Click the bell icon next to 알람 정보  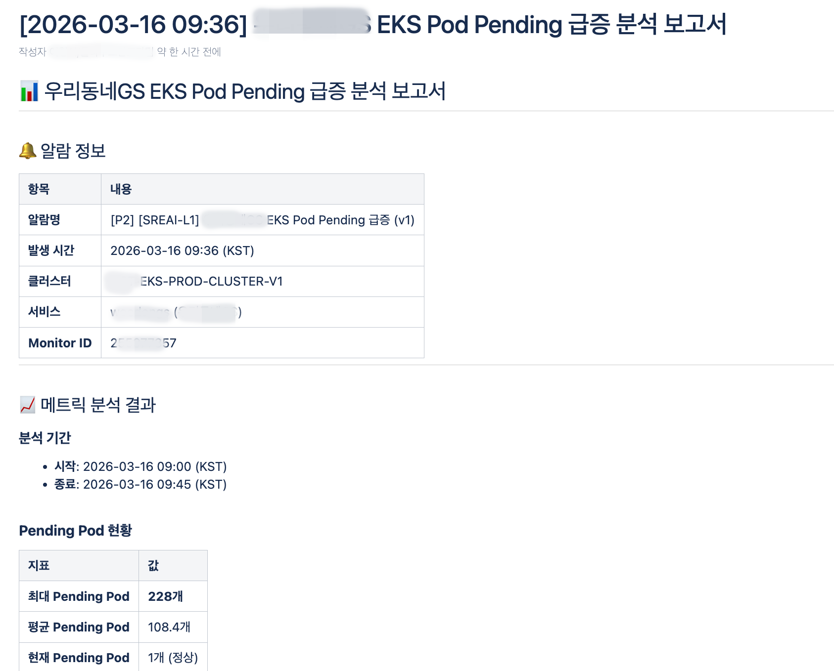(x=28, y=151)
